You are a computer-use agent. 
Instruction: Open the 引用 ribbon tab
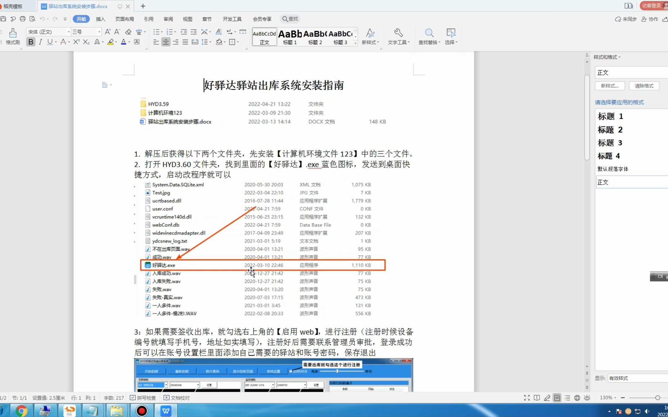click(x=149, y=19)
